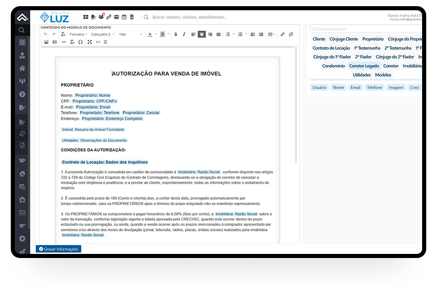This screenshot has height=297, width=437.
Task: Increase indent in editor toolbar
Action: point(261,34)
